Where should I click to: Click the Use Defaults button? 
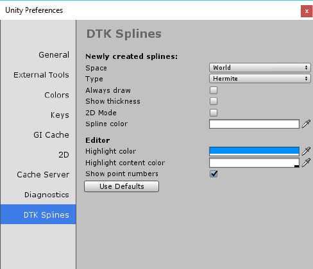122,186
